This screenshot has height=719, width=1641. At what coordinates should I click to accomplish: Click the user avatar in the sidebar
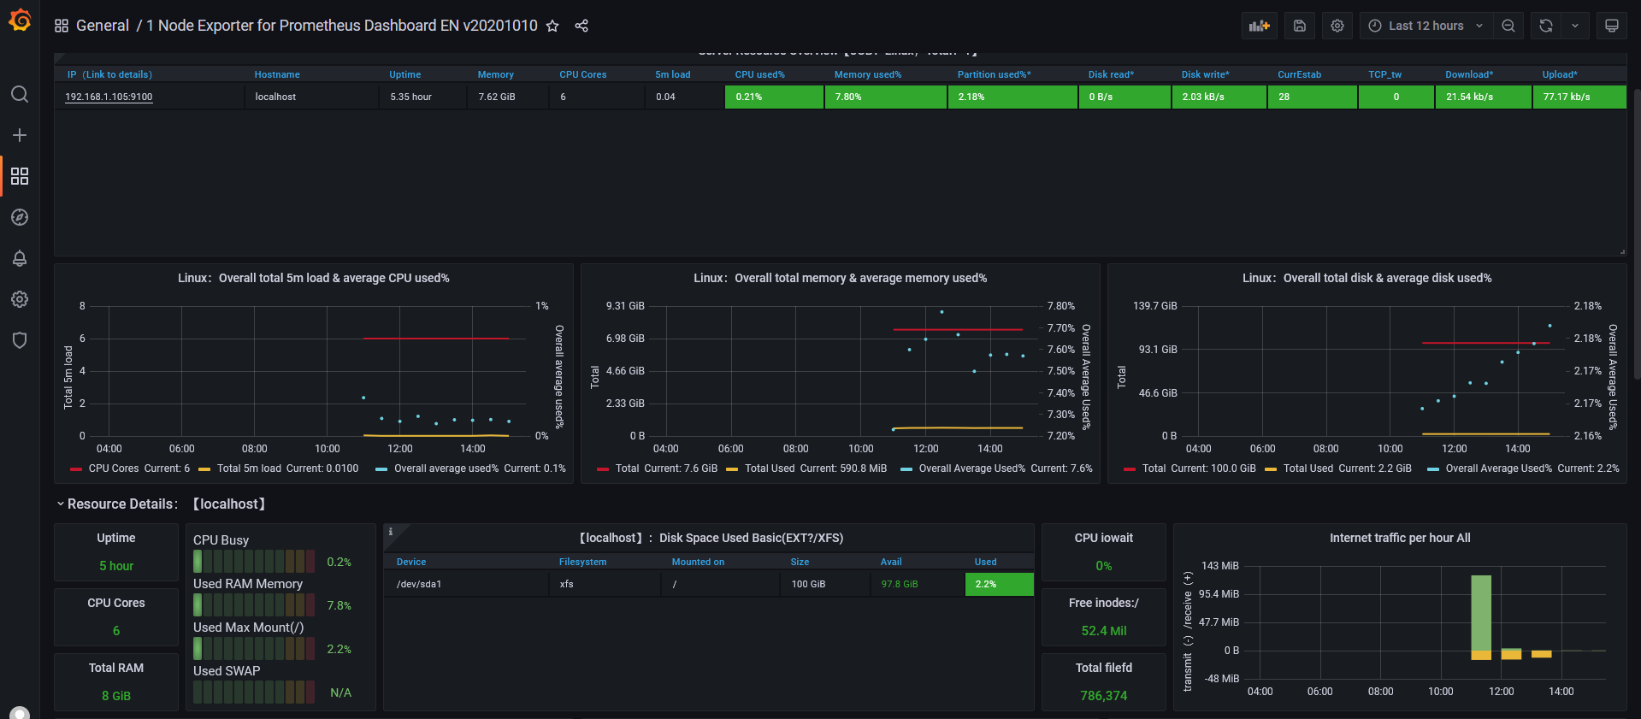tap(20, 713)
